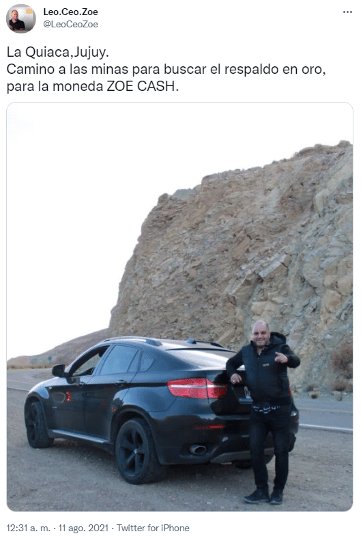Click the 12:31 a. m. timestamp
Viewport: 363px width, 536px height.
[29, 528]
